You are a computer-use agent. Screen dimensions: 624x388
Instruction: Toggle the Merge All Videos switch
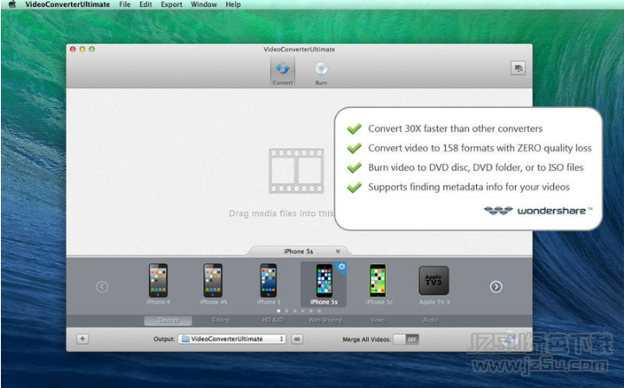coord(406,339)
